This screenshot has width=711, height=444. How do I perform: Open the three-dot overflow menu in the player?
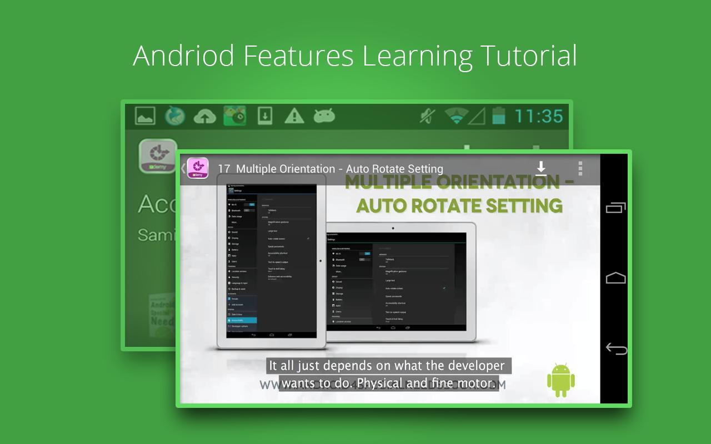pos(579,169)
